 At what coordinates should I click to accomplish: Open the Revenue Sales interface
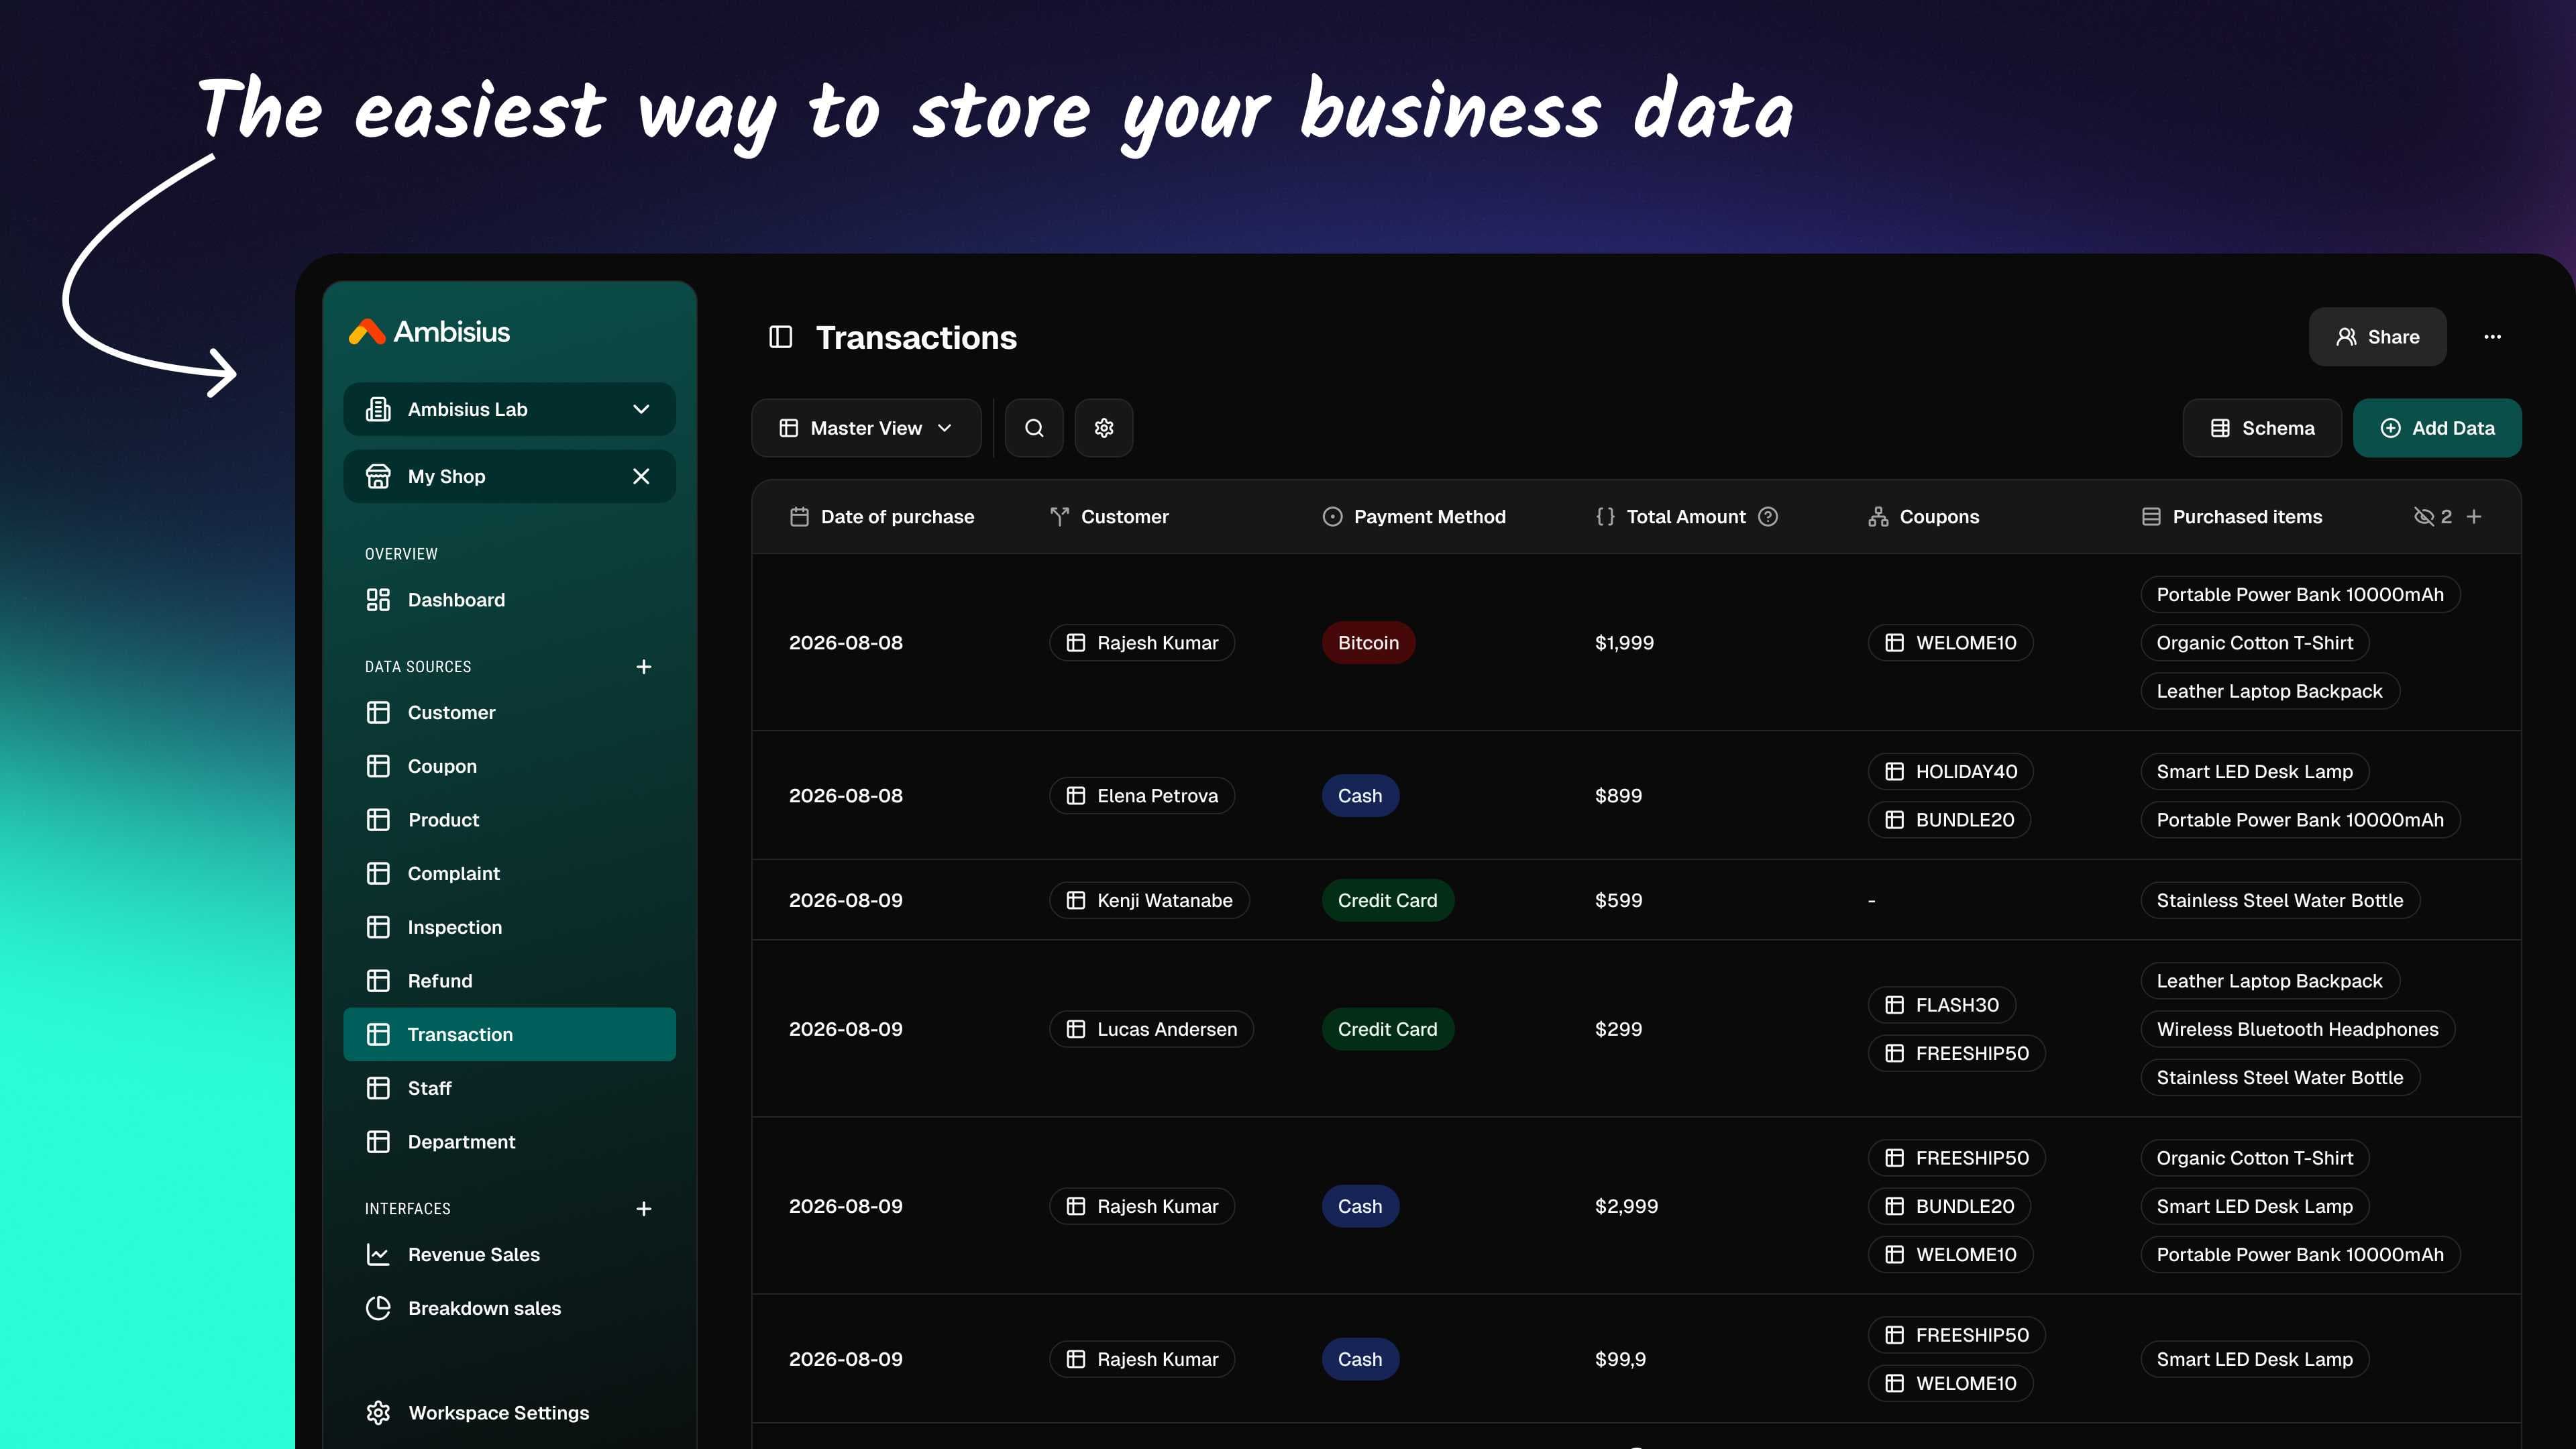coord(510,1255)
